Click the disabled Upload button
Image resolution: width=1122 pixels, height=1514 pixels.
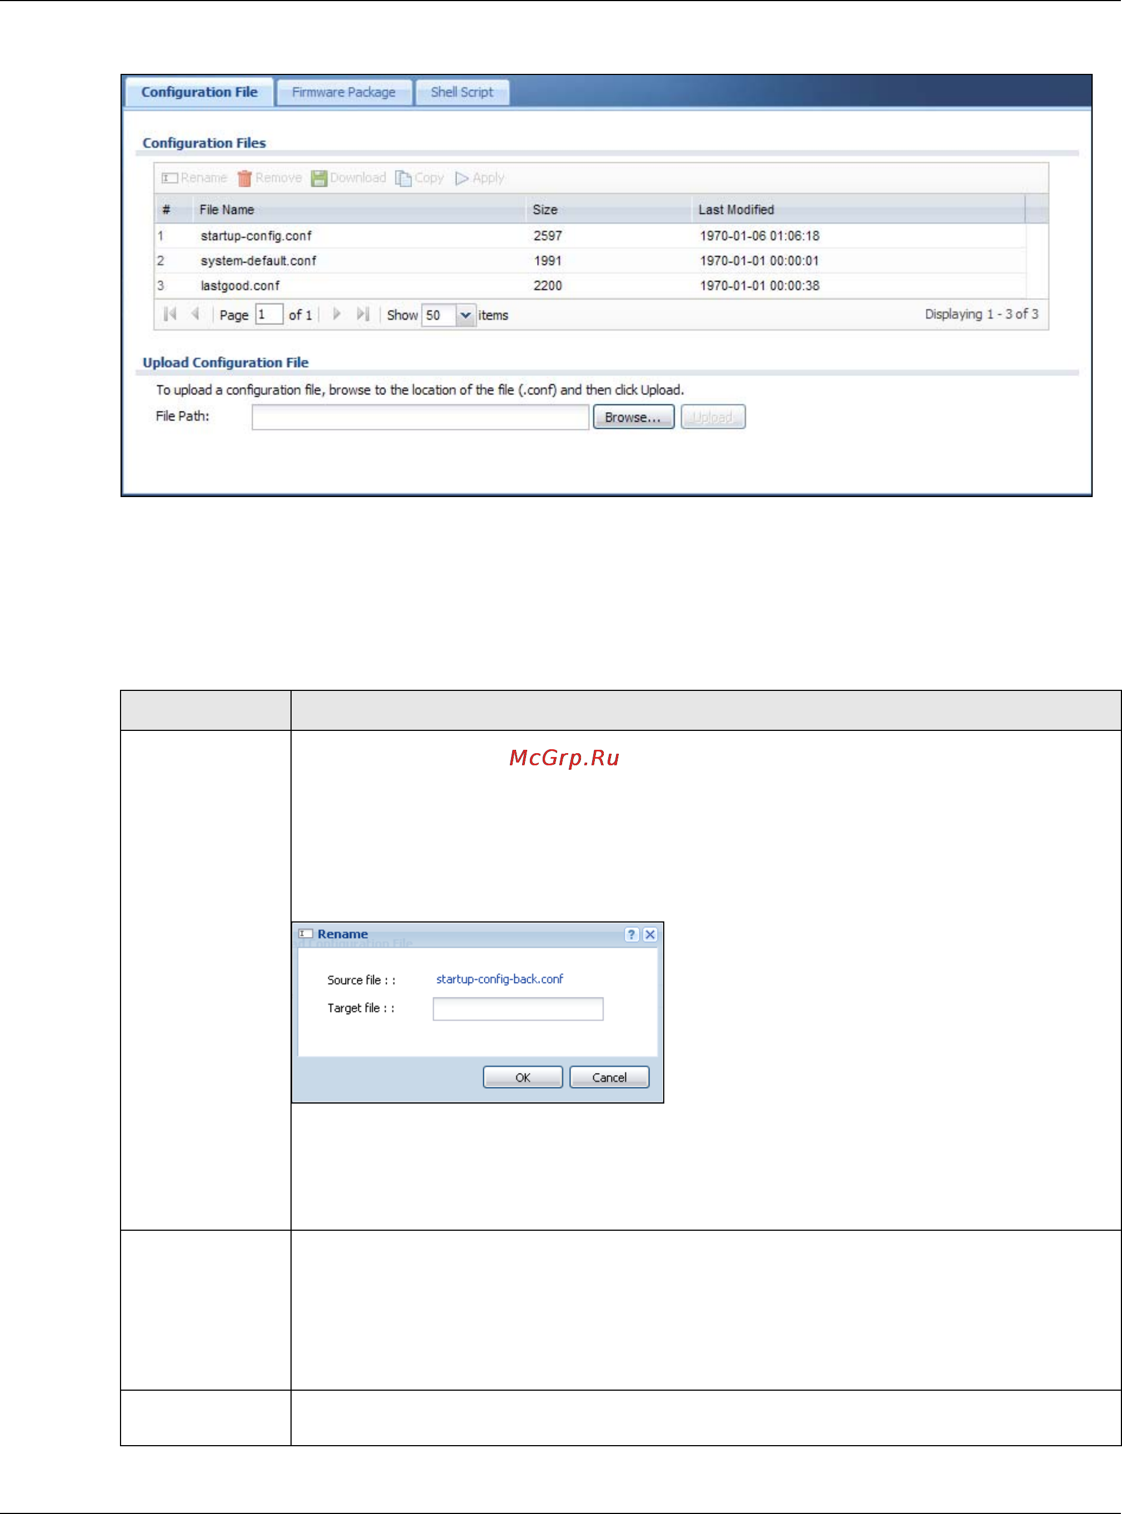point(713,417)
